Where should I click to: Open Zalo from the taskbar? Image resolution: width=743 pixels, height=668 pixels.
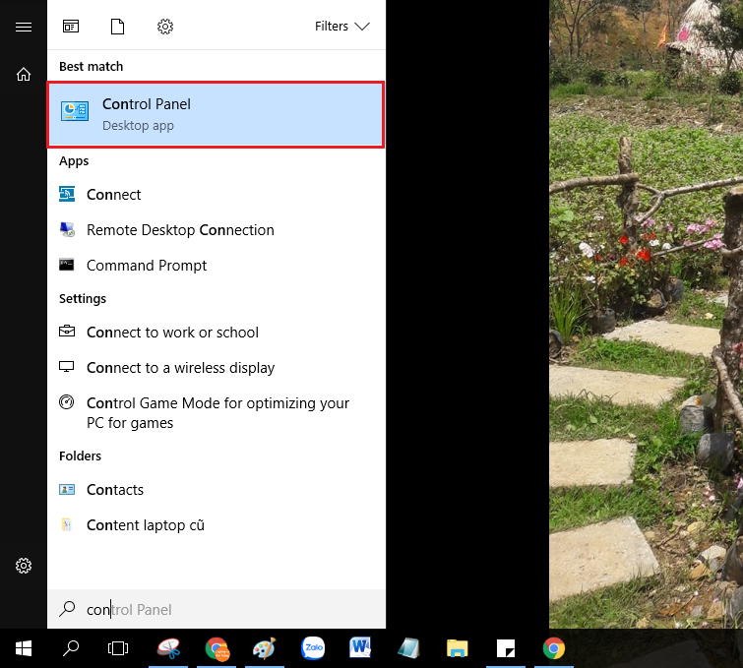coord(313,648)
